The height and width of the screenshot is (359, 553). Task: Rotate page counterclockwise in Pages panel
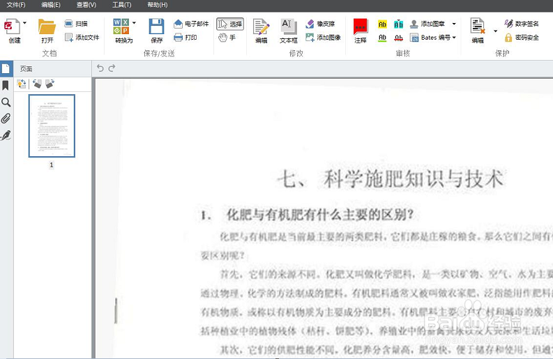click(x=37, y=84)
